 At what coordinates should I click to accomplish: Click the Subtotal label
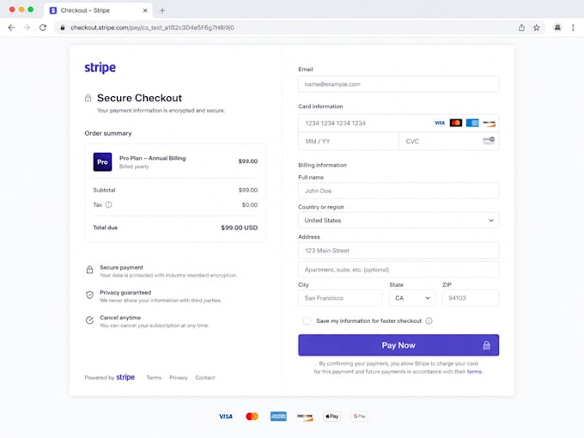pyautogui.click(x=104, y=190)
